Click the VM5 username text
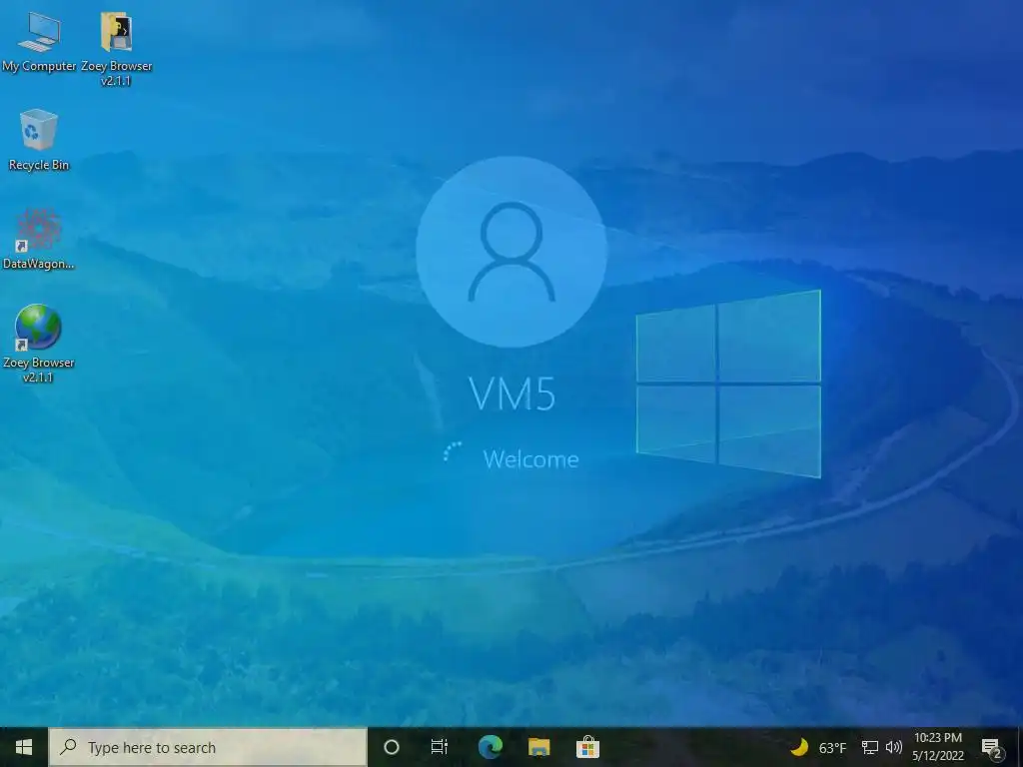 512,393
